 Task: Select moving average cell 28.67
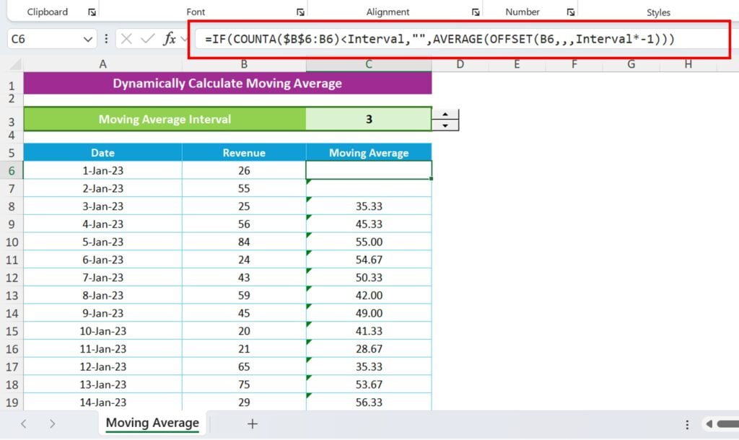click(x=369, y=349)
